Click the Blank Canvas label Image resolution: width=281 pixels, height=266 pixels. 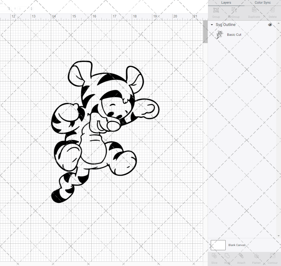[237, 245]
